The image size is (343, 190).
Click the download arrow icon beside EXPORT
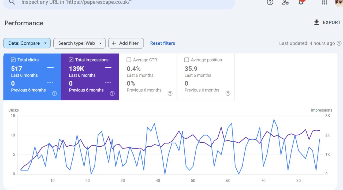tap(316, 22)
